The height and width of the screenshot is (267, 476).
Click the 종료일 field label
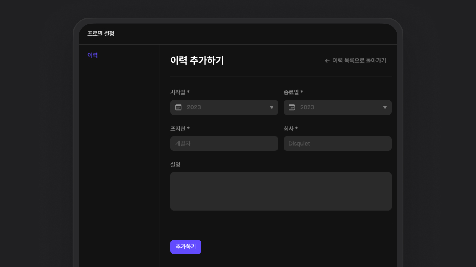(291, 92)
